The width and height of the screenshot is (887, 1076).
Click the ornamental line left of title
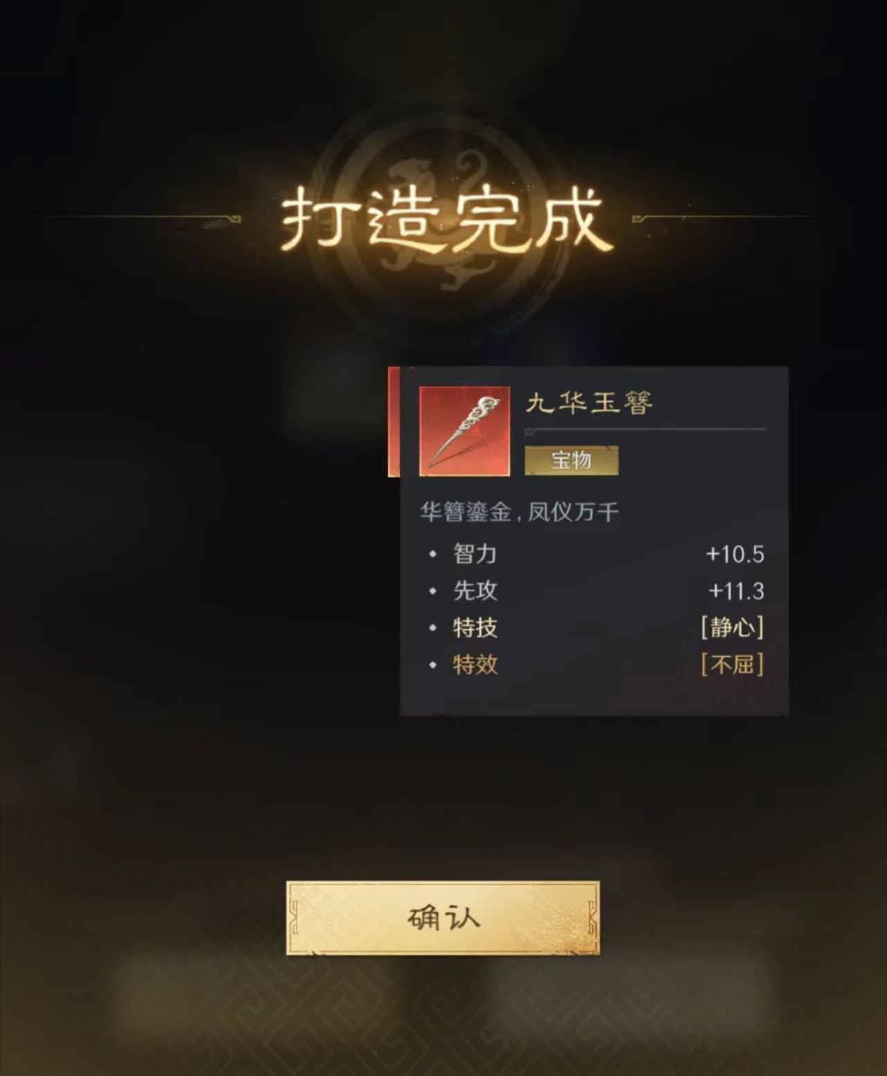point(139,220)
